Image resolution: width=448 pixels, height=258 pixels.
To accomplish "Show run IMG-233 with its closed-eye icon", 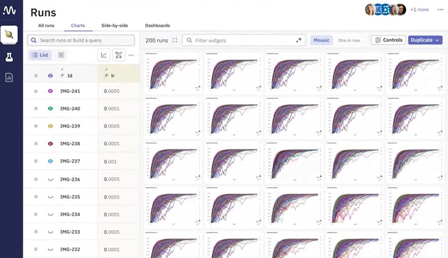I will point(50,232).
